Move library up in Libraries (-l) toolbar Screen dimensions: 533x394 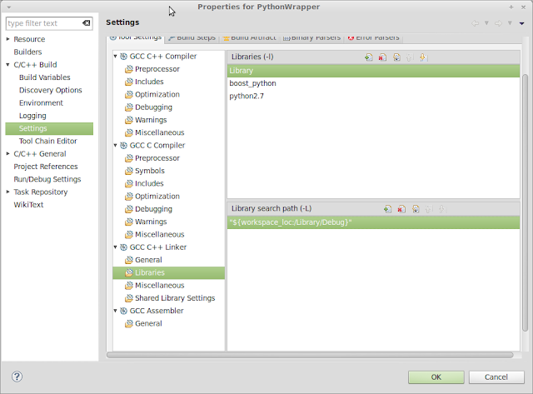click(x=409, y=57)
